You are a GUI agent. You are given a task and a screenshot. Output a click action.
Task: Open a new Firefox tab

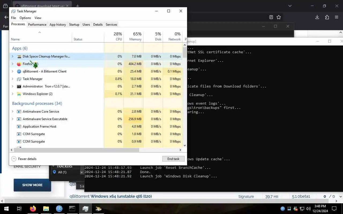77,6
